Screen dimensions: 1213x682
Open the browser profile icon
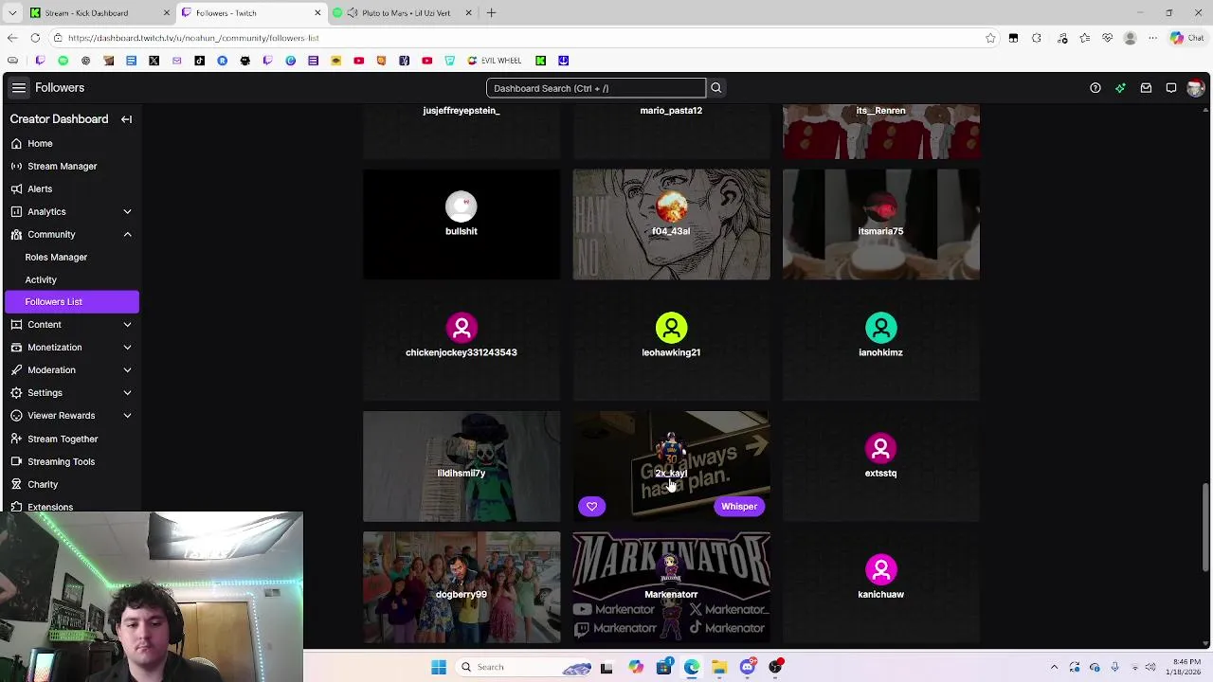pyautogui.click(x=1130, y=38)
